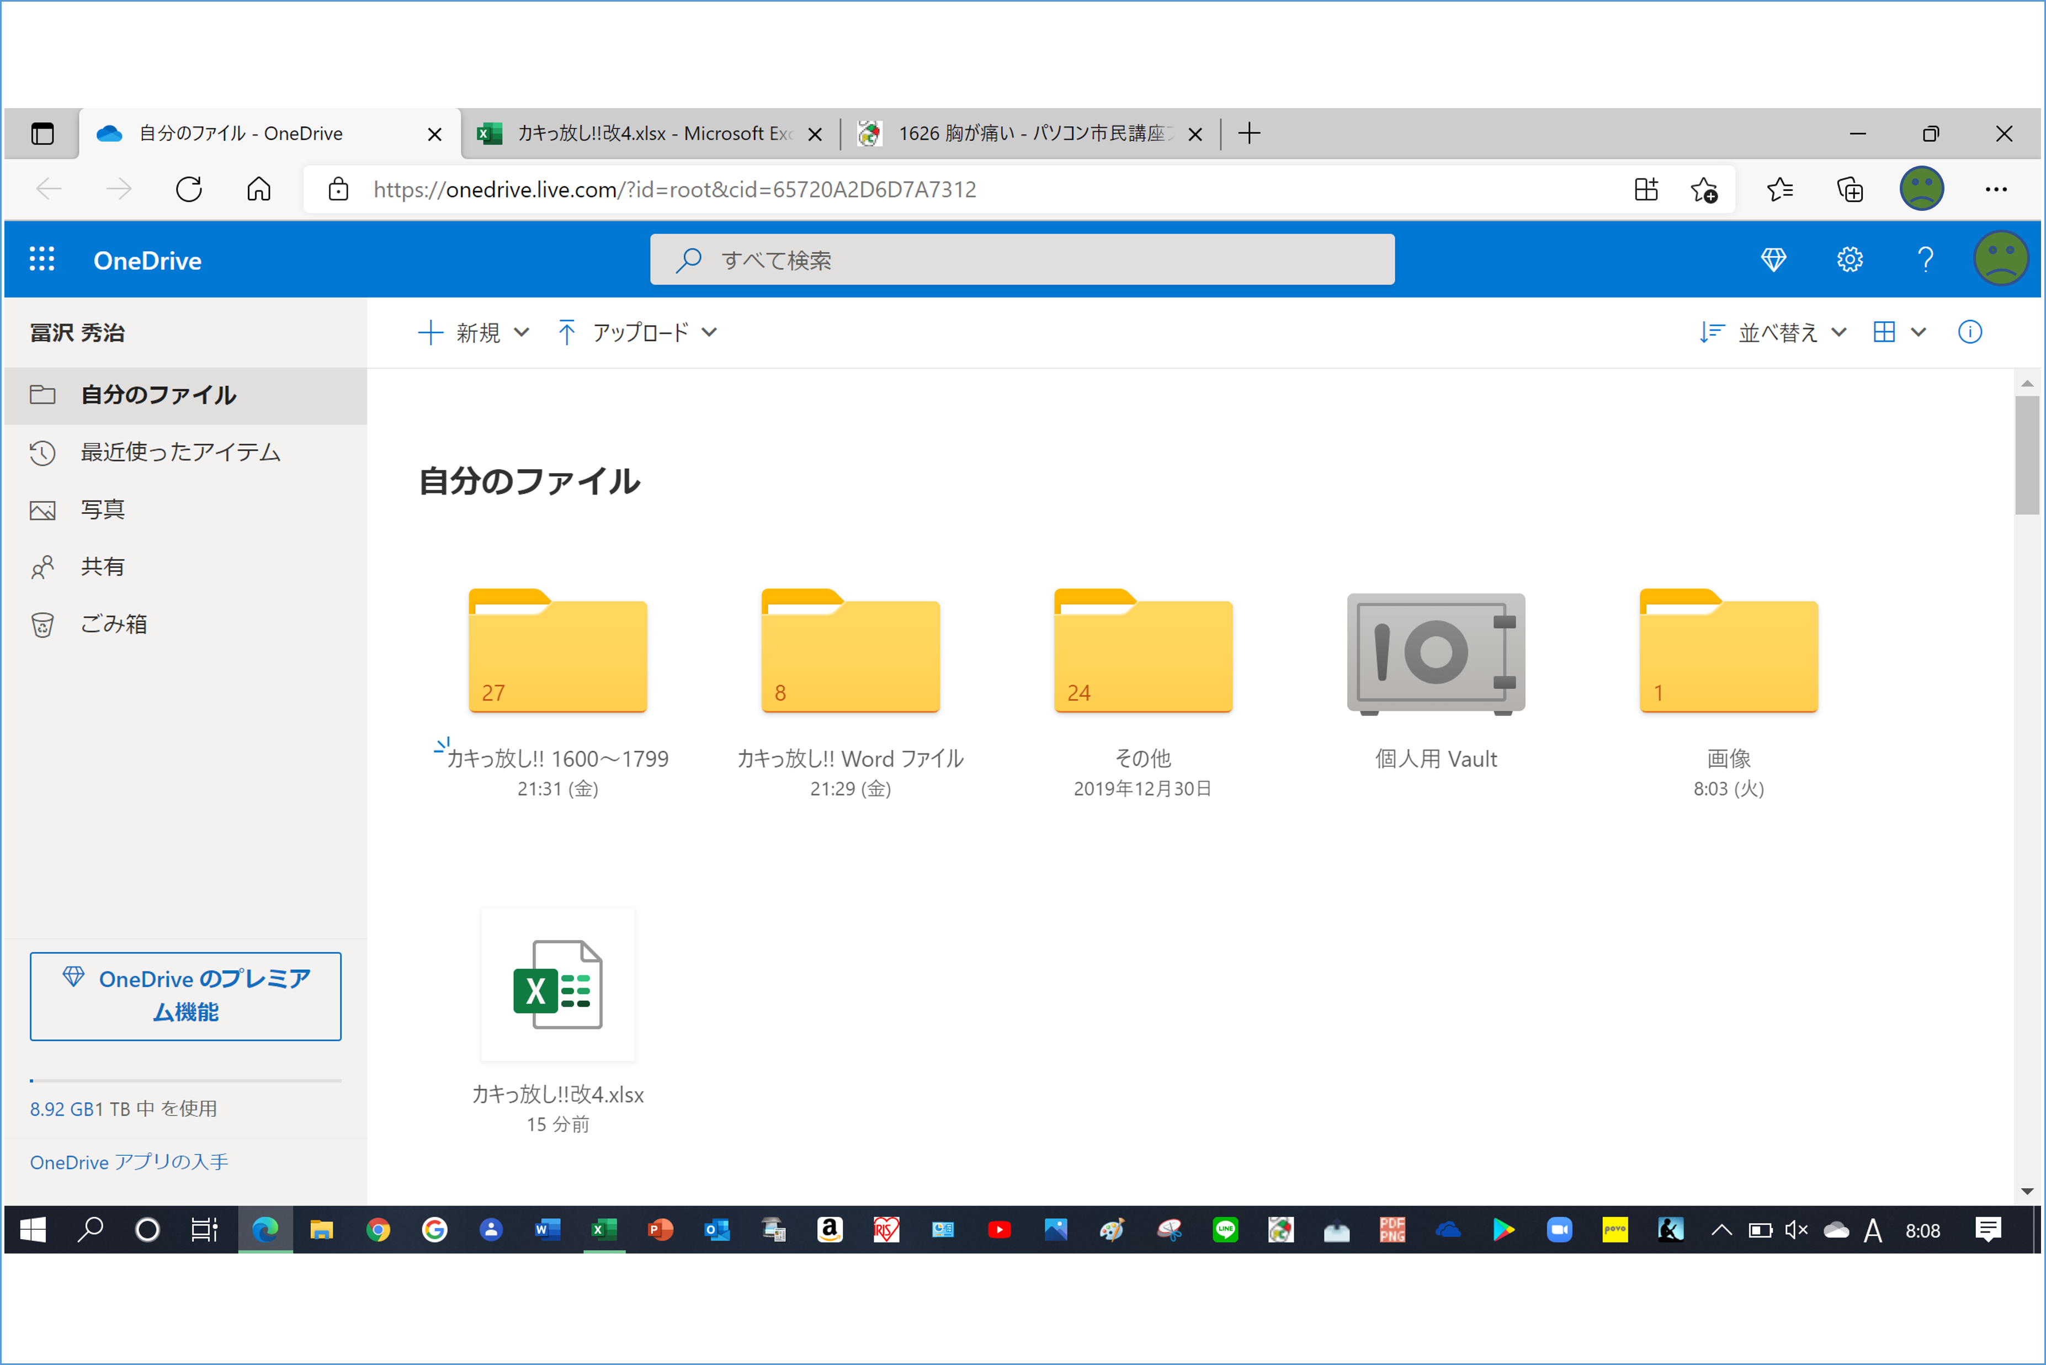The width and height of the screenshot is (2046, 1365).
Task: Switch to 1626 胸が痛い browser tab
Action: coord(1029,133)
